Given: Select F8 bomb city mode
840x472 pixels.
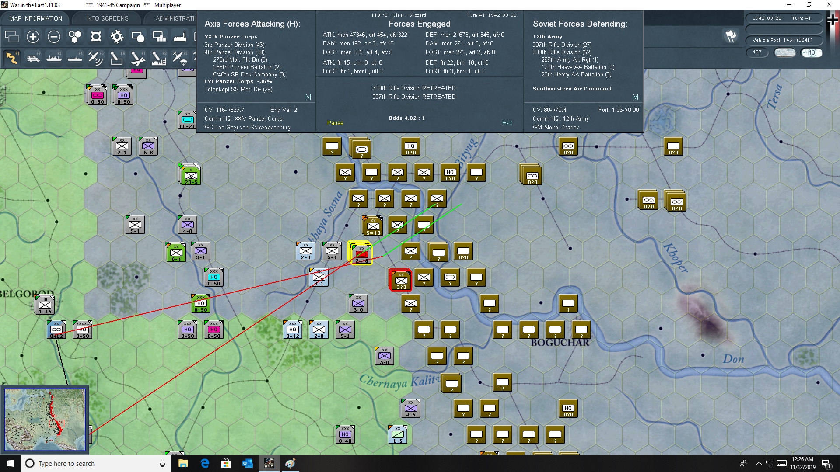Looking at the screenshot, I should tap(159, 58).
